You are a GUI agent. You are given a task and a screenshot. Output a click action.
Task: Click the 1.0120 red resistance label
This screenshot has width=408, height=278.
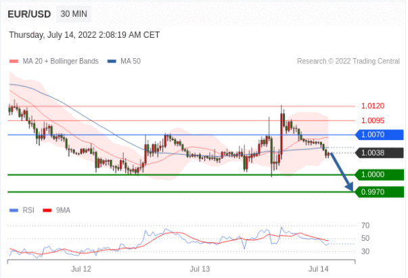click(x=373, y=106)
